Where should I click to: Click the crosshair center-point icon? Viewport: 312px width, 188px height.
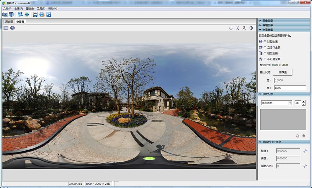pos(231,28)
